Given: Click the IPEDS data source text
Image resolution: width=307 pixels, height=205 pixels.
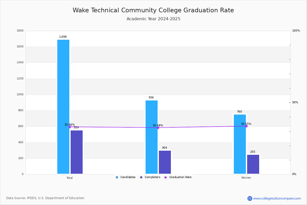Looking at the screenshot, I should (45, 198).
